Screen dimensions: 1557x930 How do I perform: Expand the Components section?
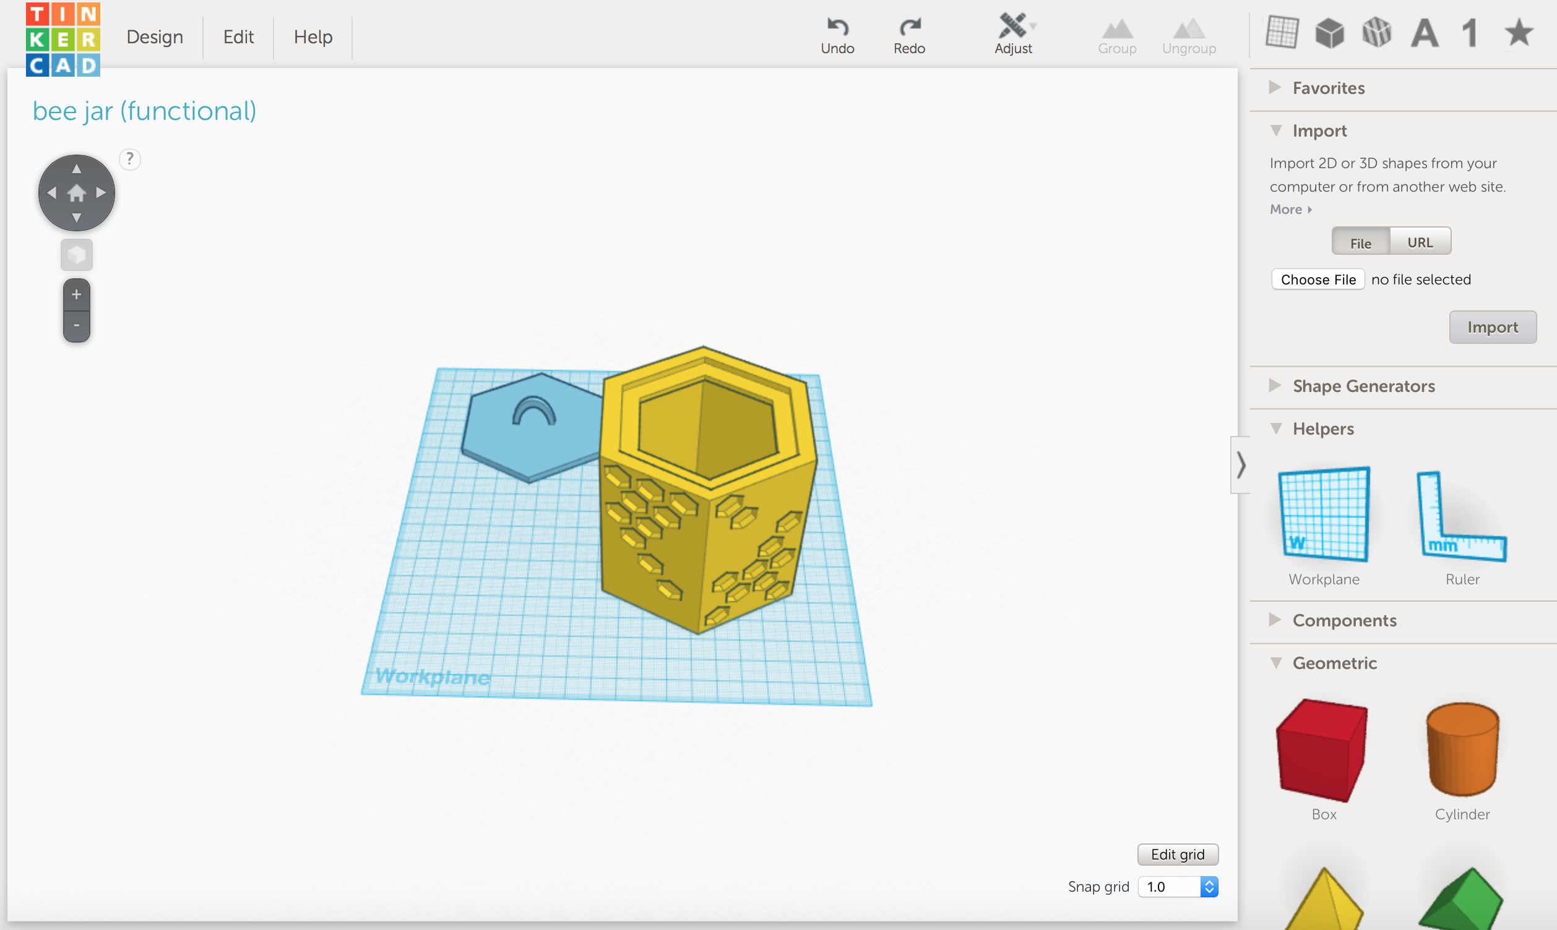coord(1275,620)
